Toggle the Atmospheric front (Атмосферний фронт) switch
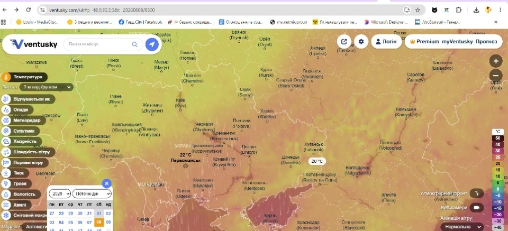This screenshot has width=508, height=231. click(x=477, y=193)
